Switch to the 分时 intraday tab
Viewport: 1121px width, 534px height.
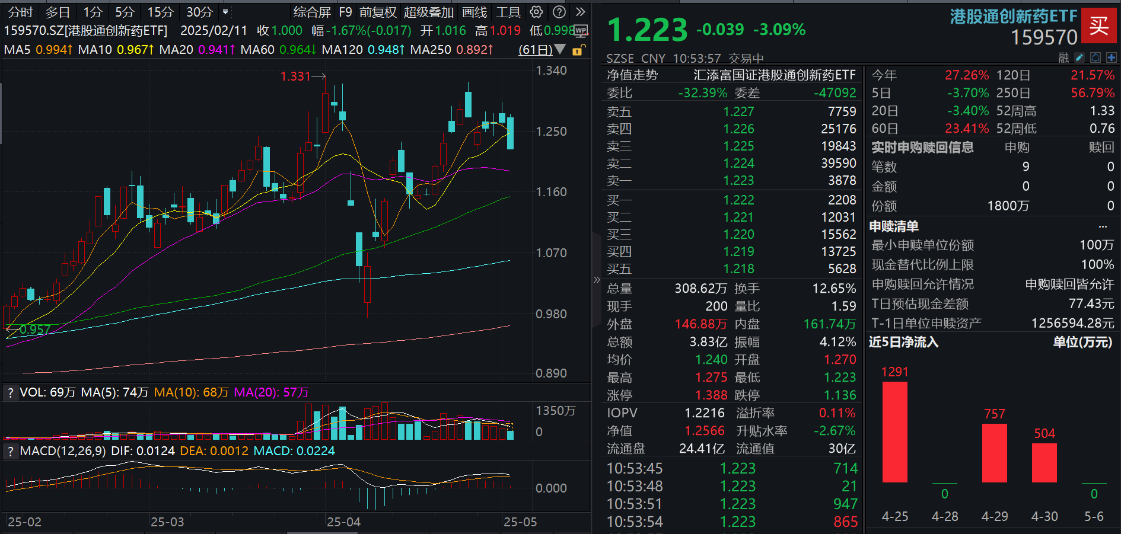pos(20,11)
